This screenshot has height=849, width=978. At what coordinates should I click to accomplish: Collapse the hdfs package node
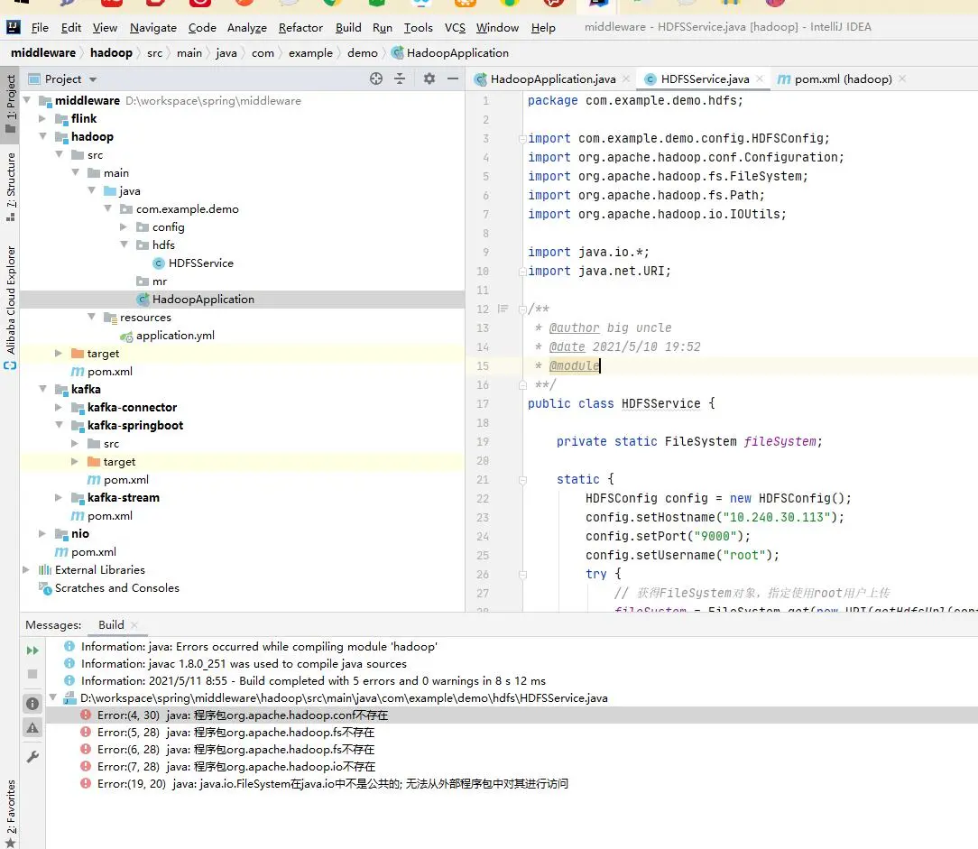click(x=125, y=245)
